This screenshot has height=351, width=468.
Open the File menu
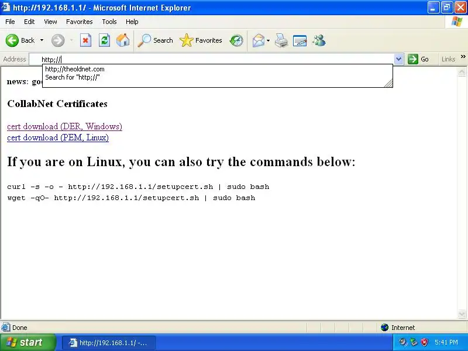coord(10,22)
